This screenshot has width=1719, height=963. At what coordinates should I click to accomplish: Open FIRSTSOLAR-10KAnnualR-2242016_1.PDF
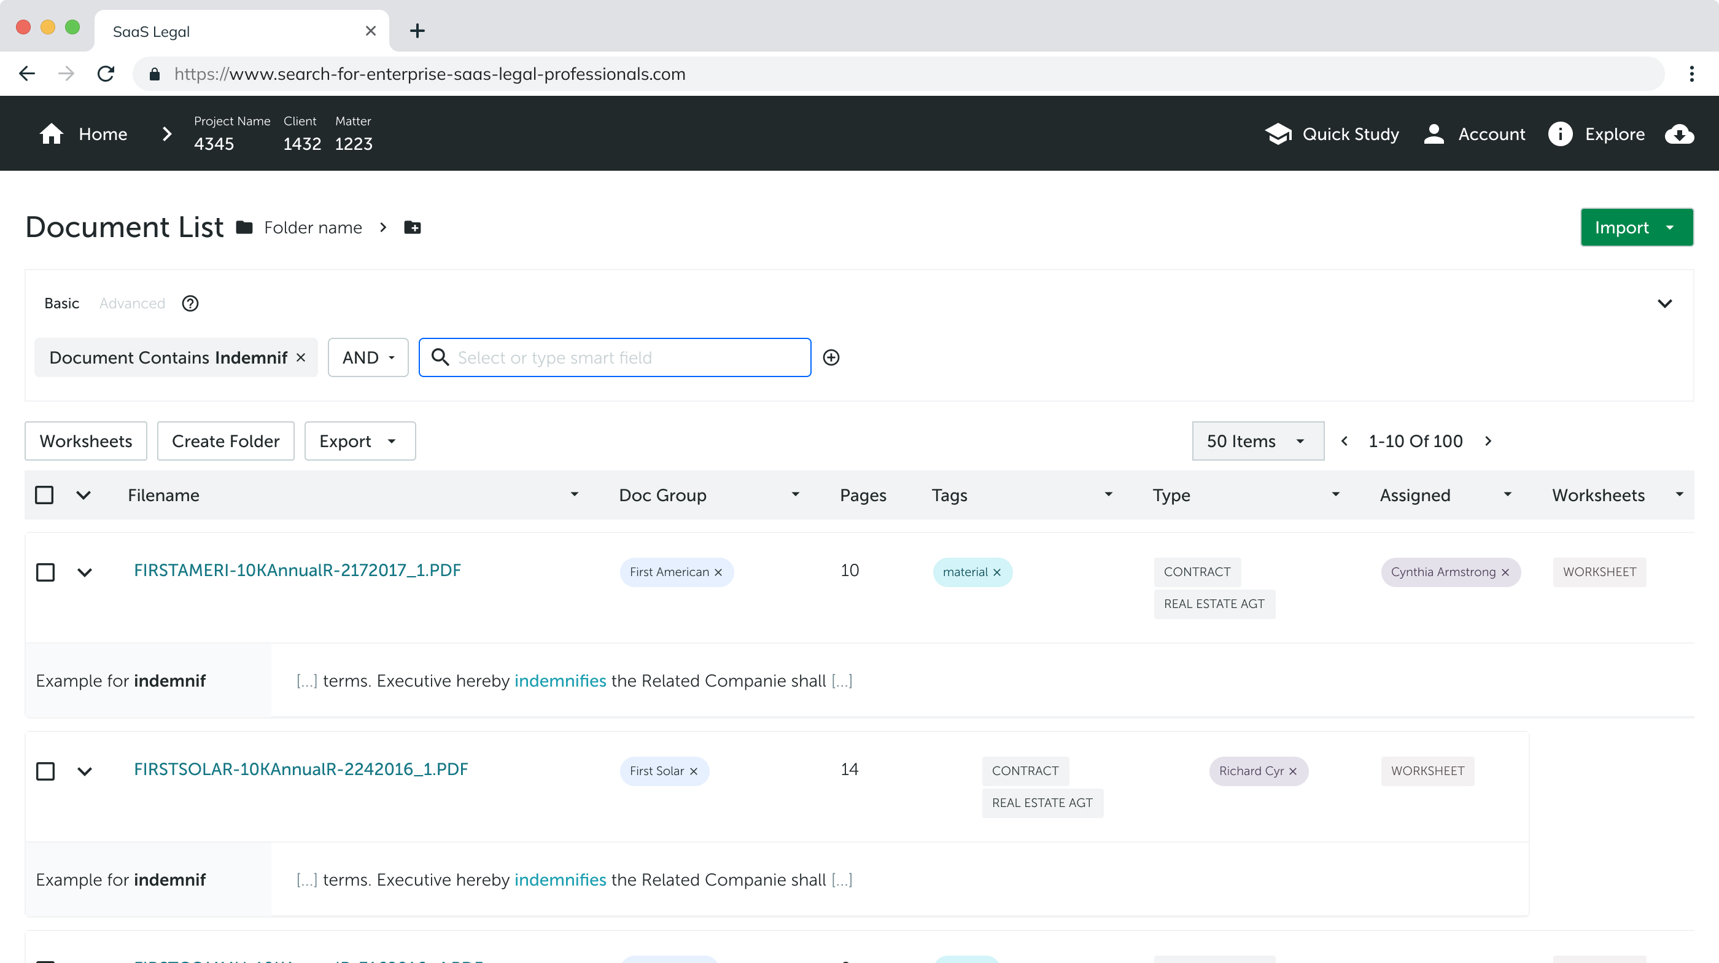coord(301,770)
